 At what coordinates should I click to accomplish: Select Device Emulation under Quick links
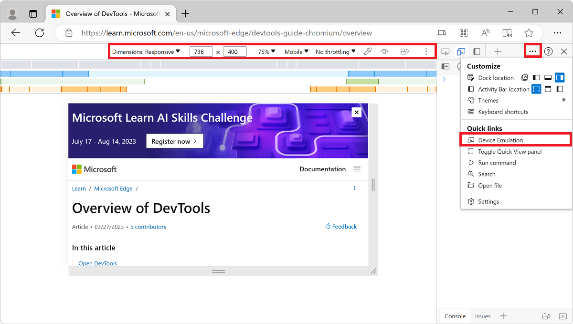(501, 139)
